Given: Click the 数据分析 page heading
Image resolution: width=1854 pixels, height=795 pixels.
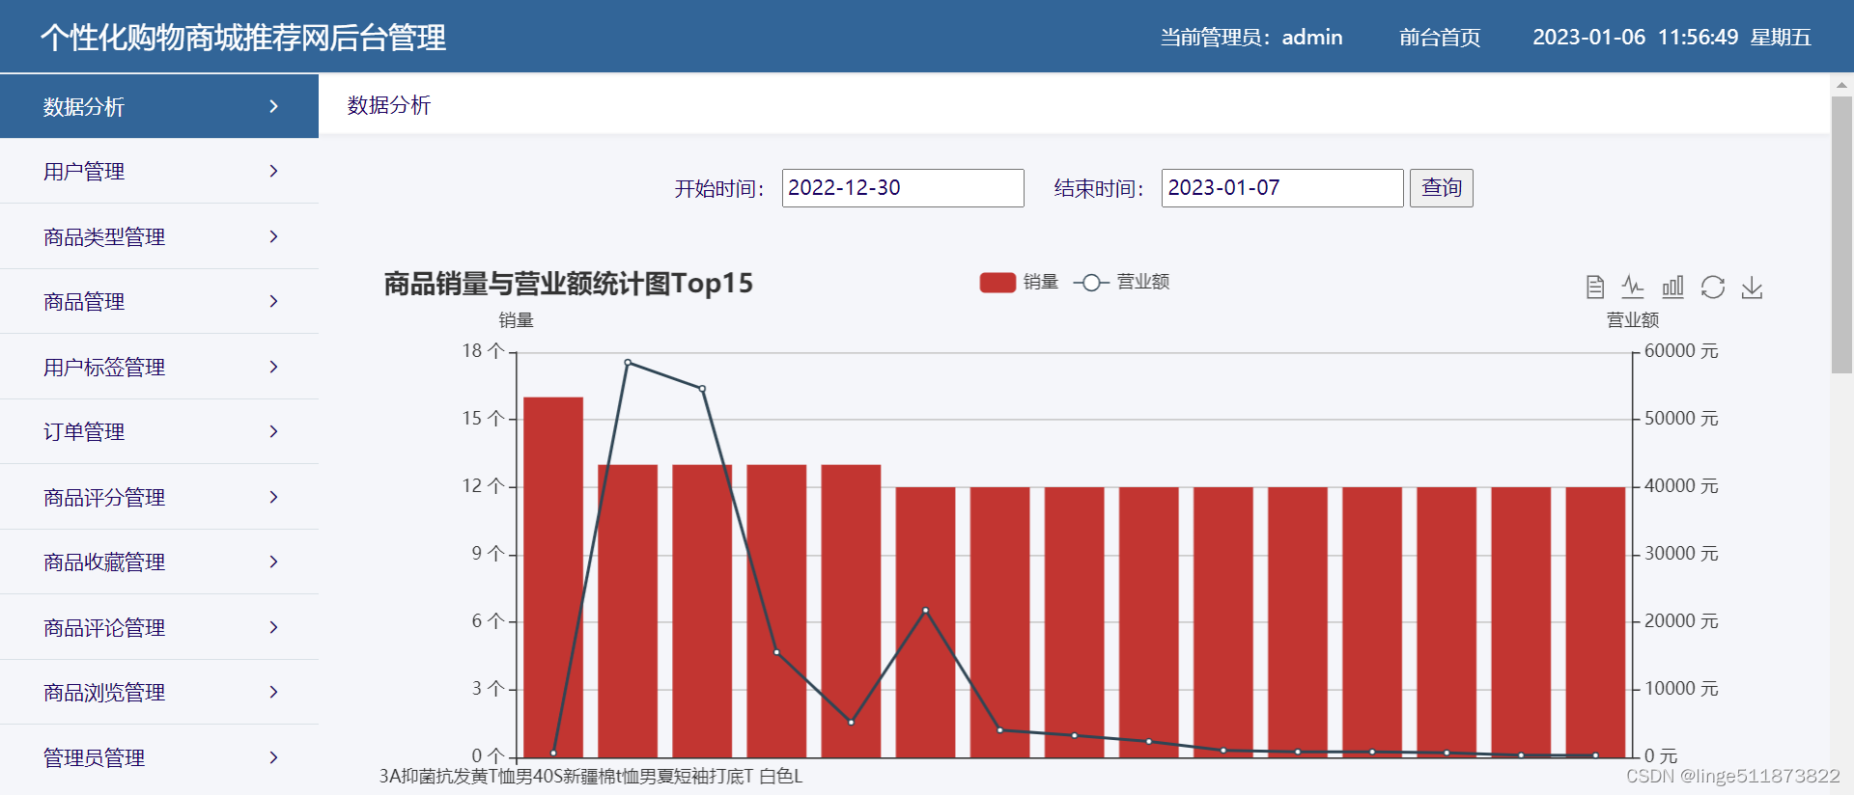Looking at the screenshot, I should [x=389, y=105].
